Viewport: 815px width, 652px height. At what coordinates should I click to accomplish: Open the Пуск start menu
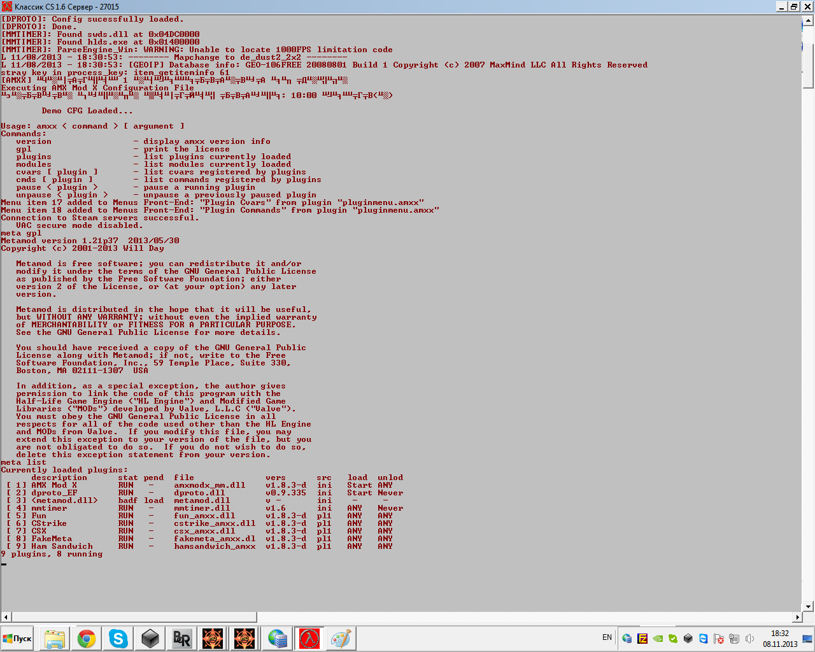tap(17, 639)
